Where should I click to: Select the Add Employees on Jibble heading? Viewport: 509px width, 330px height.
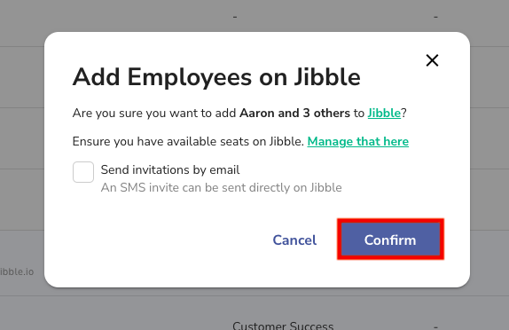point(216,77)
